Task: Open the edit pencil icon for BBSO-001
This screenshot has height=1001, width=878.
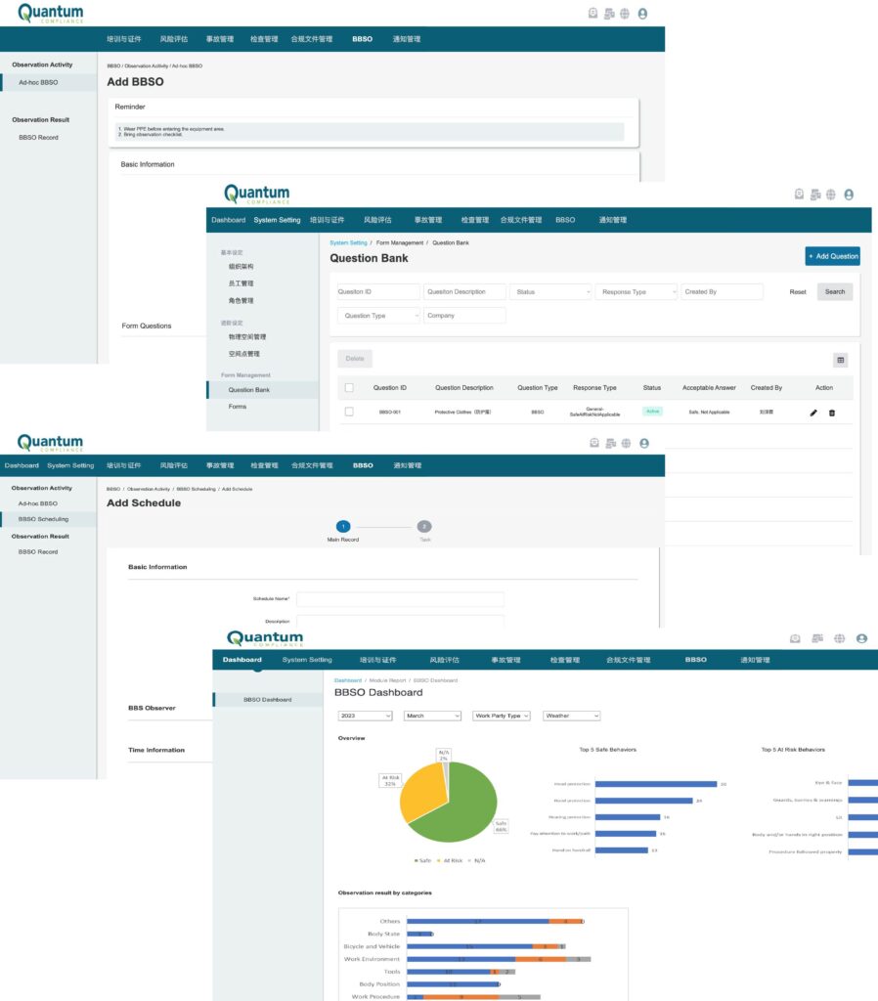Action: [813, 413]
